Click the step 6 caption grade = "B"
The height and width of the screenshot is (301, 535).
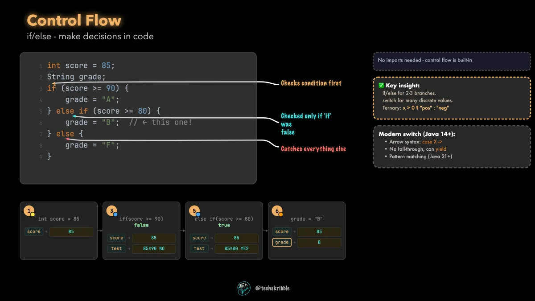click(x=307, y=219)
